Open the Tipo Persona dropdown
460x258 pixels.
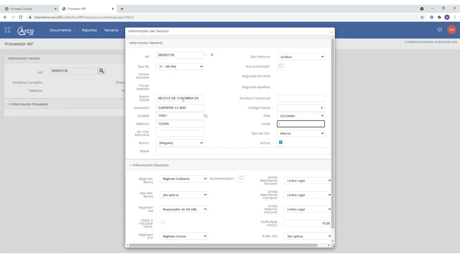pos(301,57)
